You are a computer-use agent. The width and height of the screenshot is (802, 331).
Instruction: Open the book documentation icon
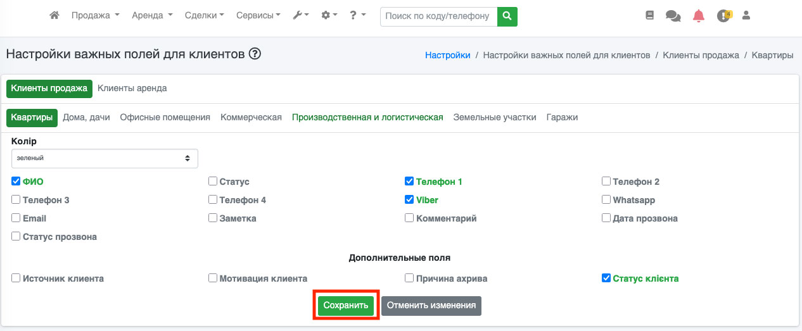(649, 16)
